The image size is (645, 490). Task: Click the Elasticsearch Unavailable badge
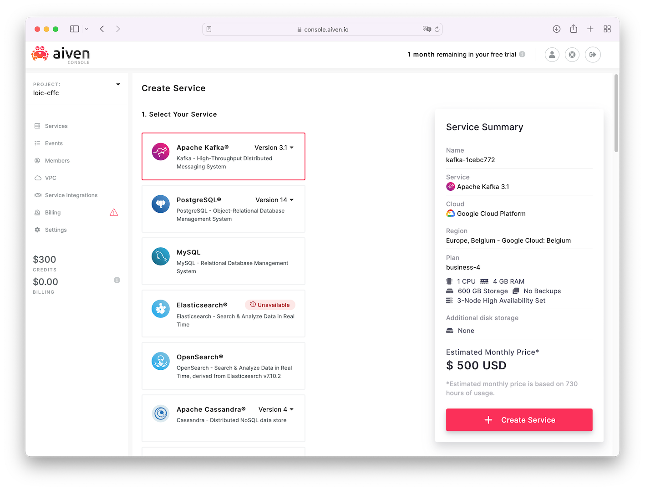point(270,305)
